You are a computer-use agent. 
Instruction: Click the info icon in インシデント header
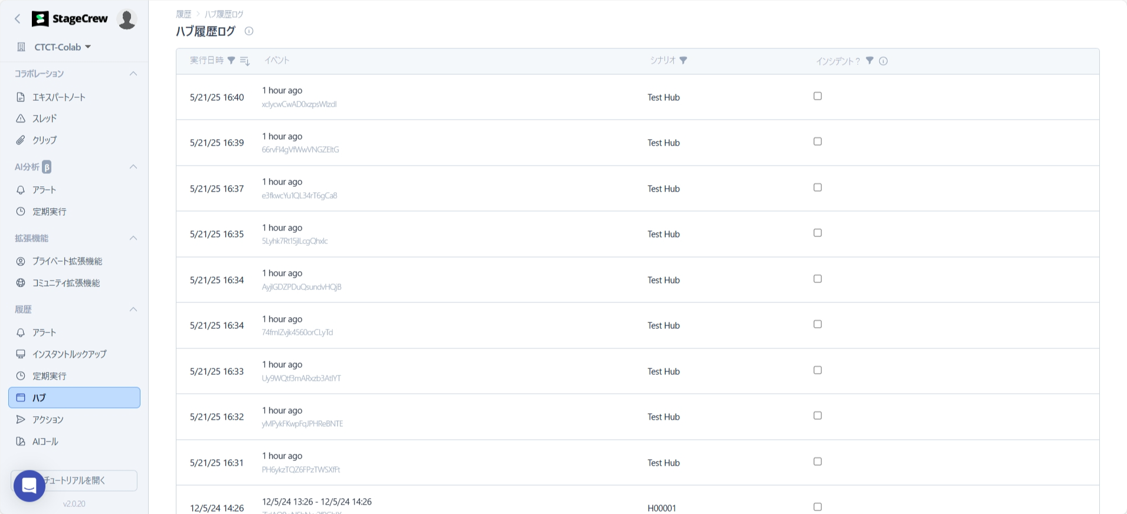pos(883,61)
